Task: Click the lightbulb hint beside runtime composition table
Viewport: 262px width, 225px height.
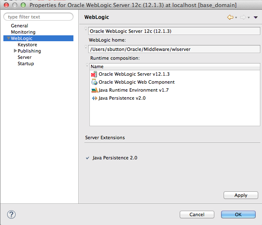Action: coord(87,65)
